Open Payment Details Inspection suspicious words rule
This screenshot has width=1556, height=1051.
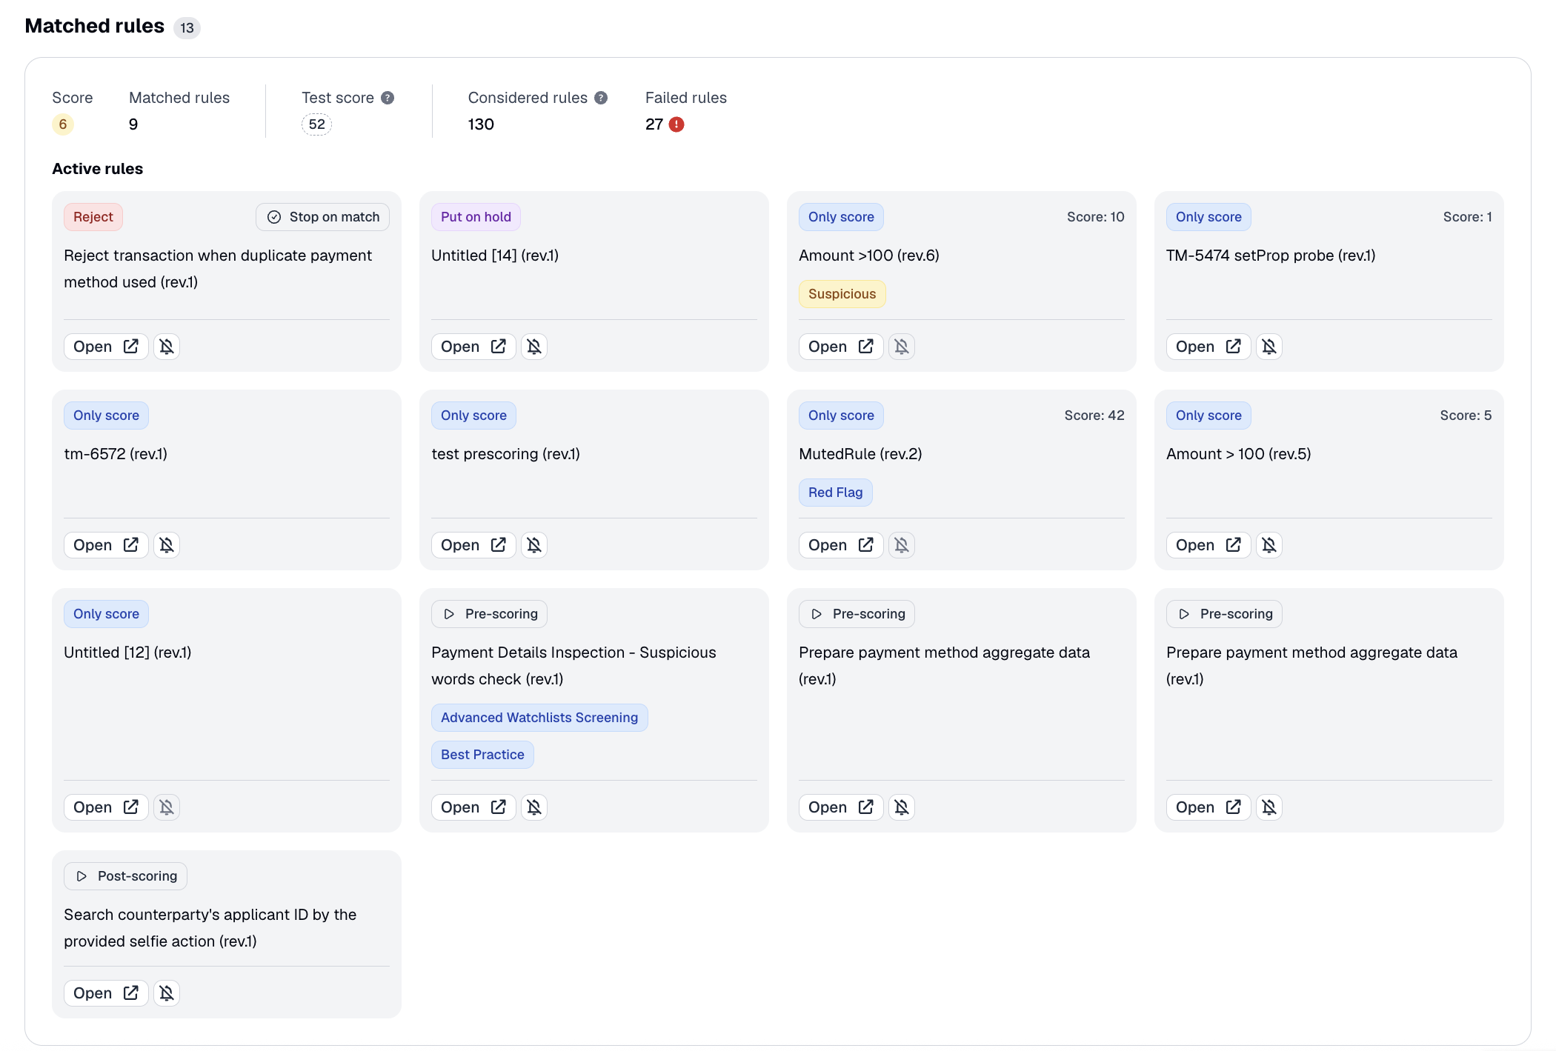pos(473,807)
